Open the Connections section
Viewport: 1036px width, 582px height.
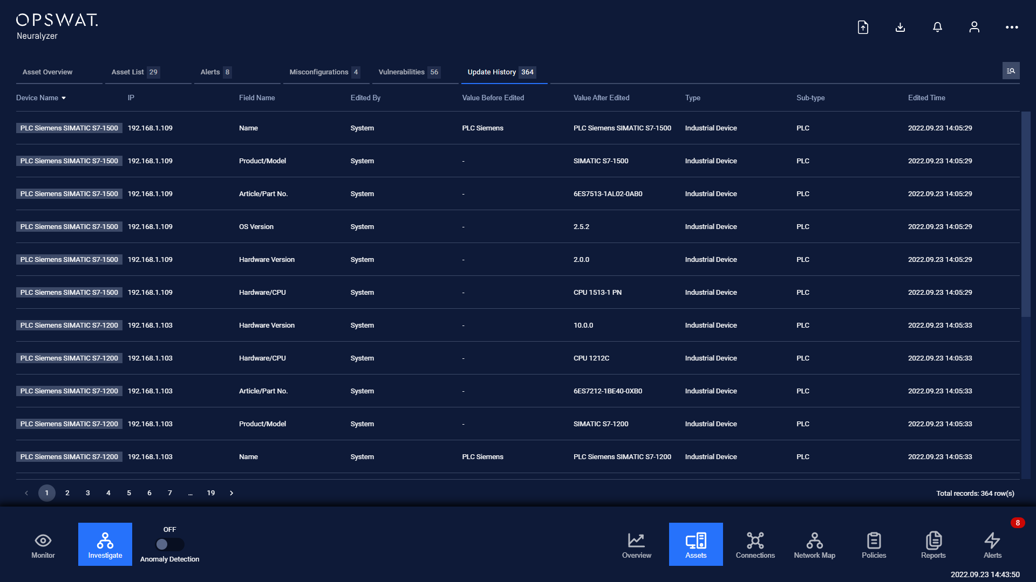(x=755, y=545)
